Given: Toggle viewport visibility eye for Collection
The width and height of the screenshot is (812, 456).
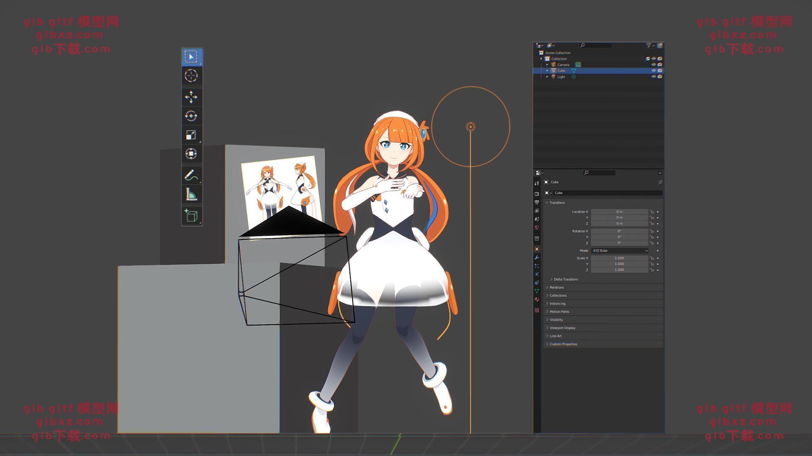Looking at the screenshot, I should pos(653,59).
